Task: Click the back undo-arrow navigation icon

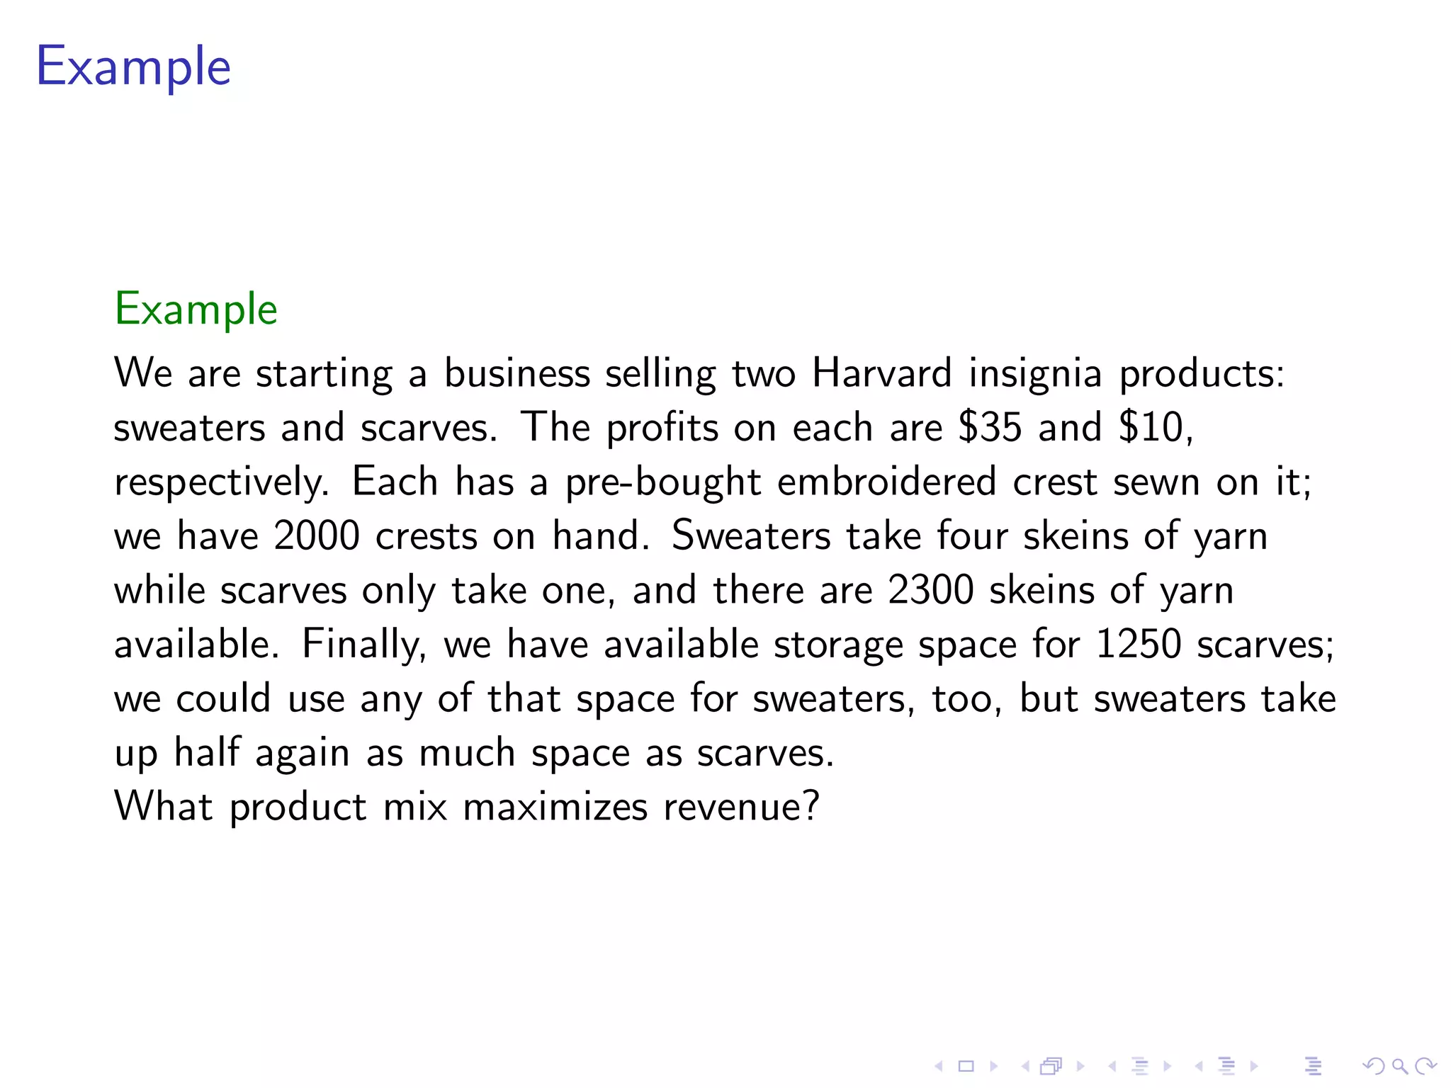Action: click(x=1374, y=1066)
